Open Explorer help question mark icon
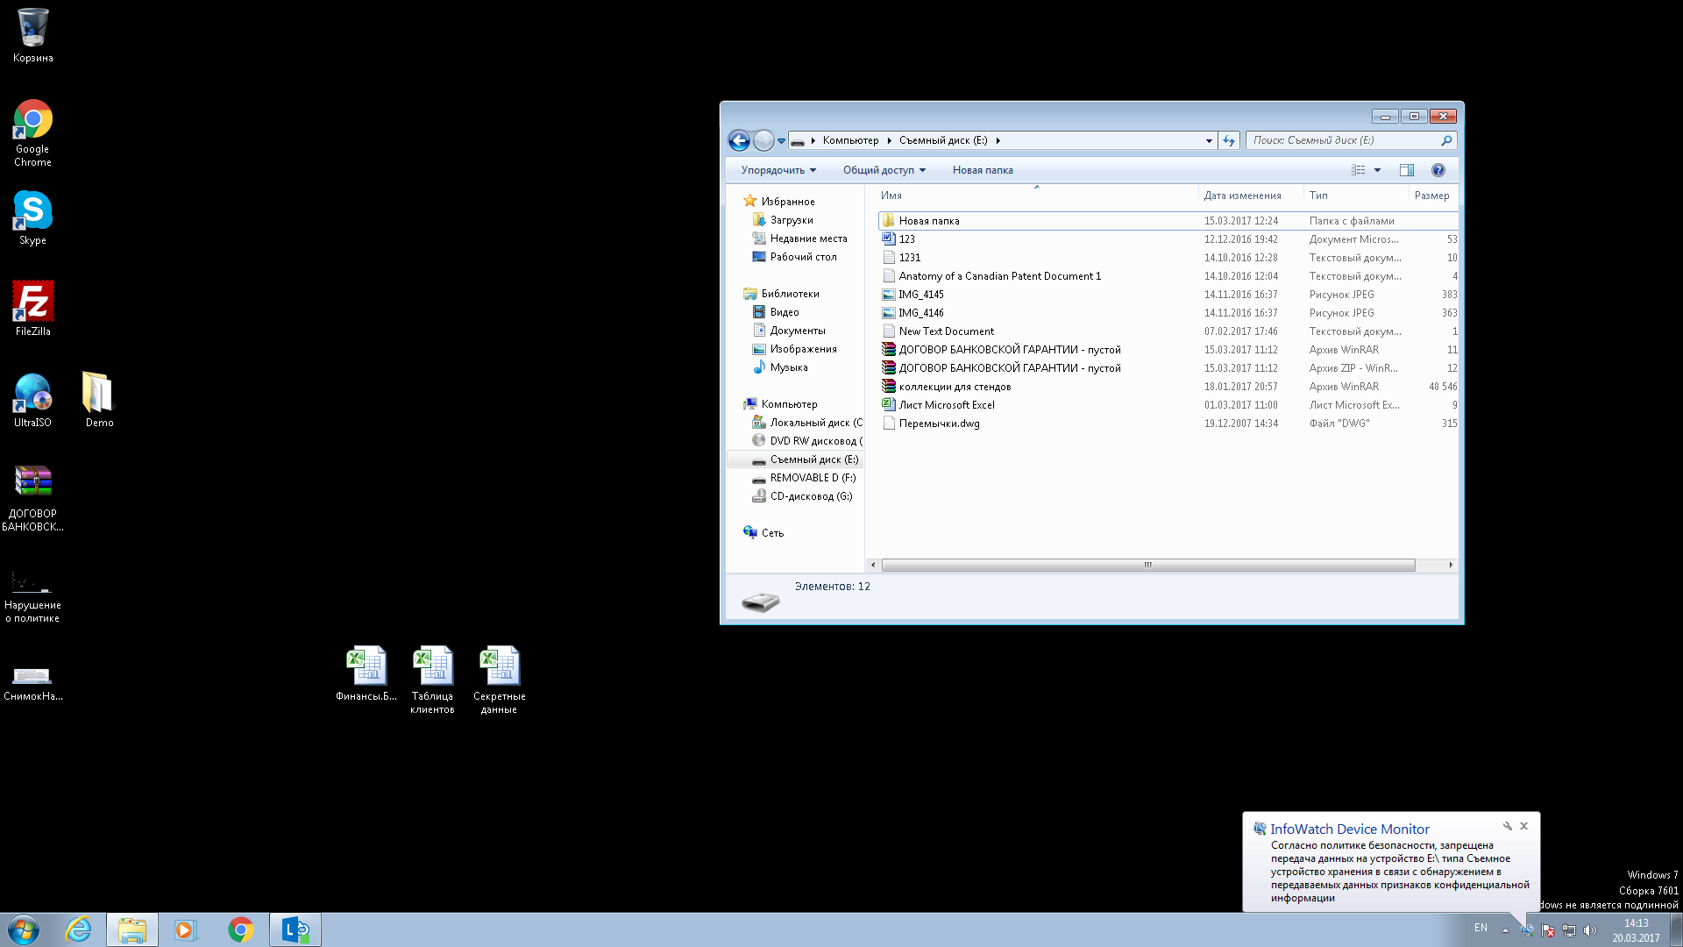Screen dimensions: 1683x947 click(x=1438, y=170)
